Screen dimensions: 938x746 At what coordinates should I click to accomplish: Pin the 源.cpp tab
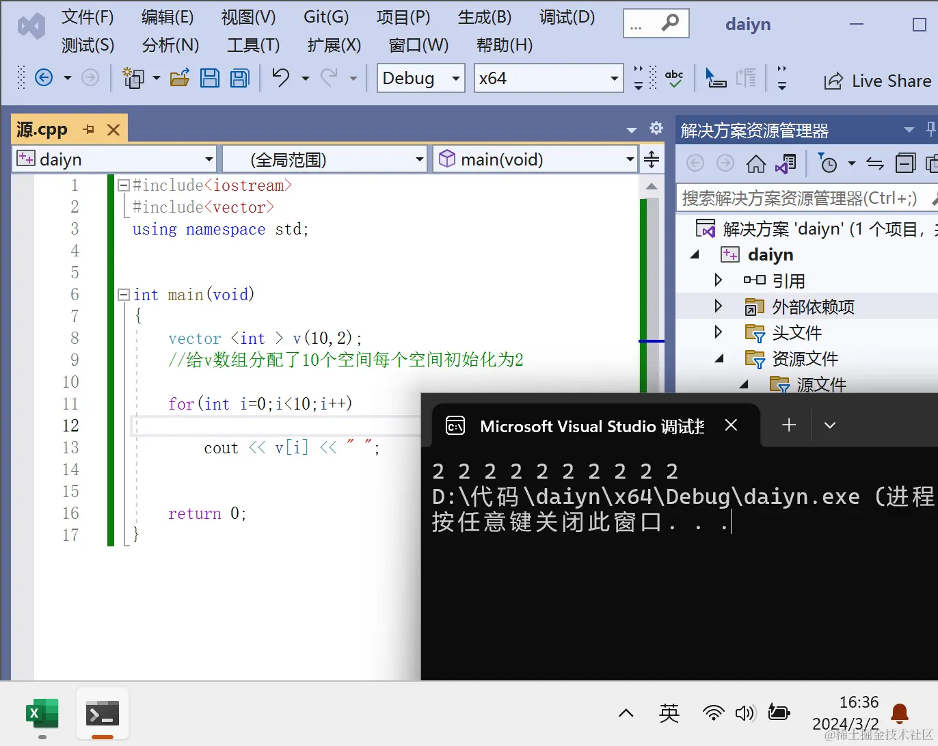[x=89, y=129]
